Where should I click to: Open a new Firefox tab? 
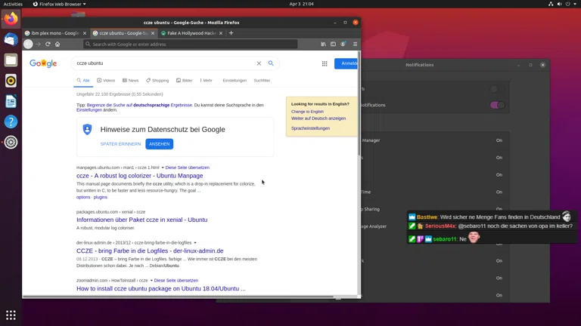pyautogui.click(x=231, y=33)
